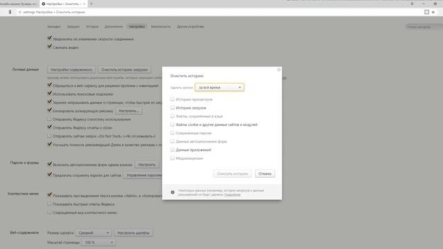Check 'Сохранённые пароли' in dialog

tap(172, 133)
